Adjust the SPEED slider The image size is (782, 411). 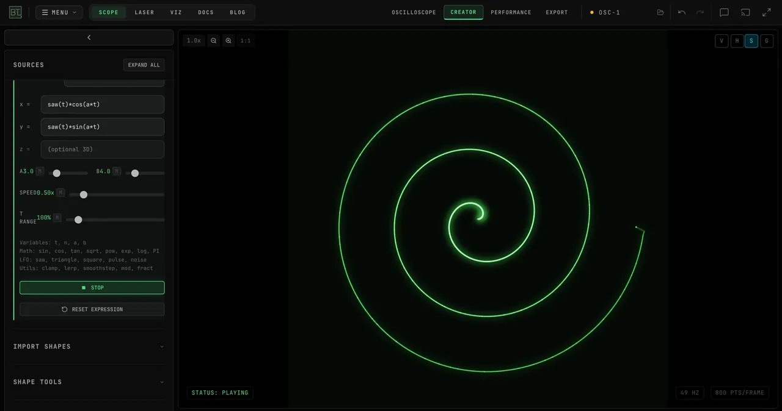(117, 195)
